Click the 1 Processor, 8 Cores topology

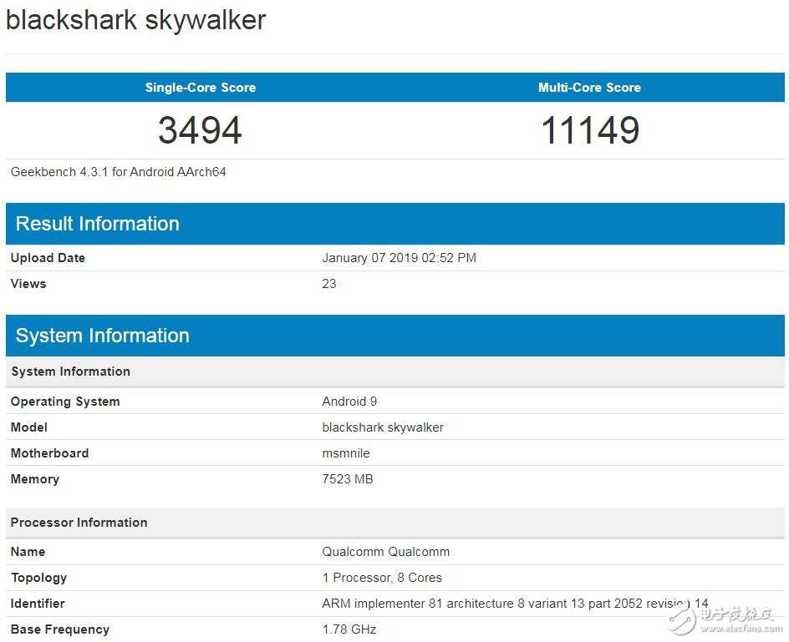382,578
